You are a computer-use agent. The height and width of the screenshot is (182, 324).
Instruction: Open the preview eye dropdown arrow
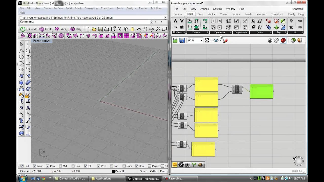pos(220,40)
